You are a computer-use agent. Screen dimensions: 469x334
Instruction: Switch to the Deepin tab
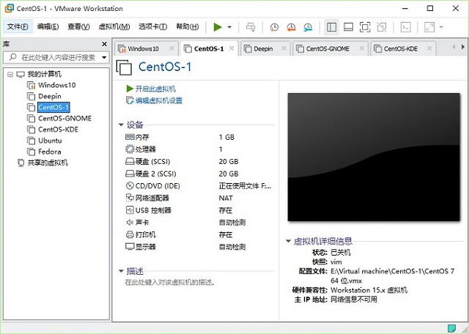coord(263,49)
